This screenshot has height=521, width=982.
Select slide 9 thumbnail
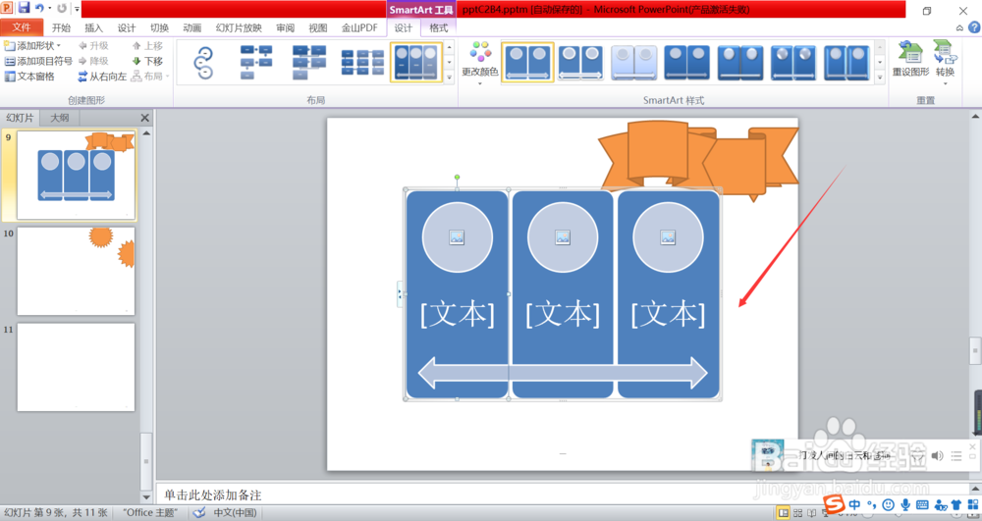[76, 175]
